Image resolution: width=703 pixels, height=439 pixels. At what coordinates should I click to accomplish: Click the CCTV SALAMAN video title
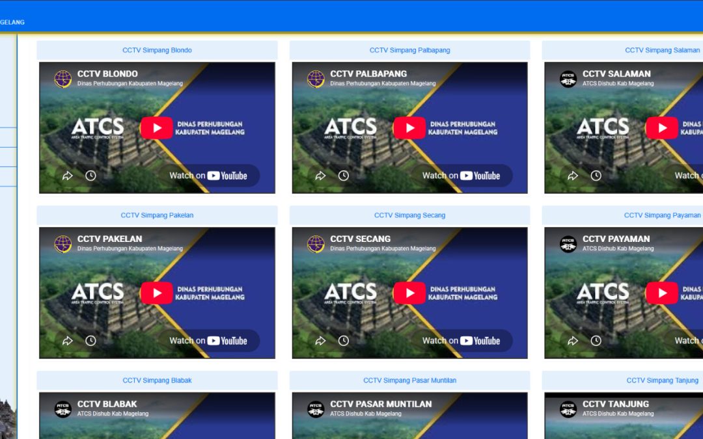click(616, 74)
